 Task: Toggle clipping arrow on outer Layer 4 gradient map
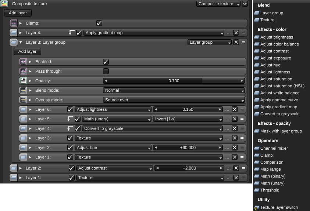[x=71, y=33]
